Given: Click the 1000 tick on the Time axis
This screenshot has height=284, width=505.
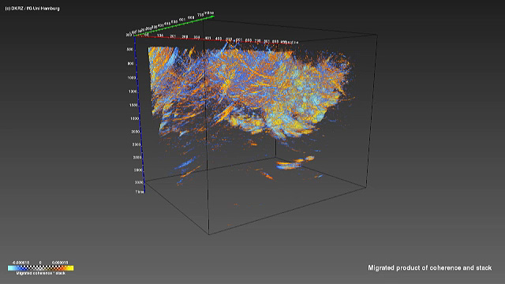Looking at the screenshot, I should tap(132, 78).
